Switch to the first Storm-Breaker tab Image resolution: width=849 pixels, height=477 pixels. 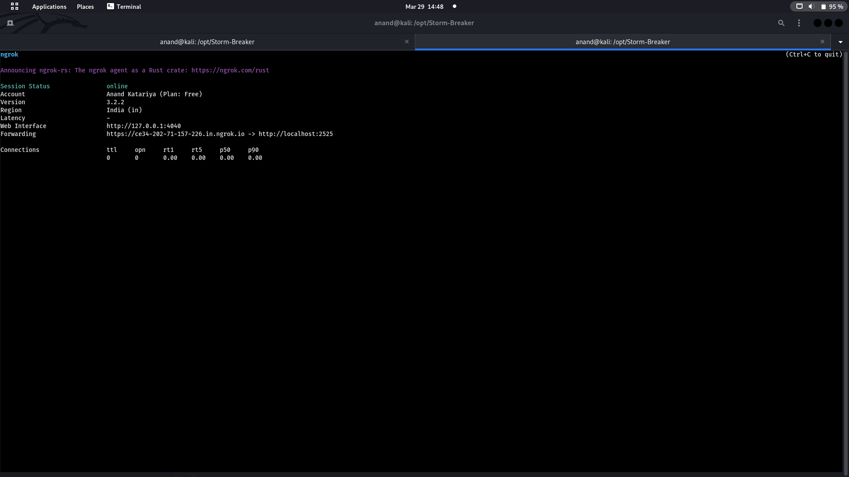207,42
